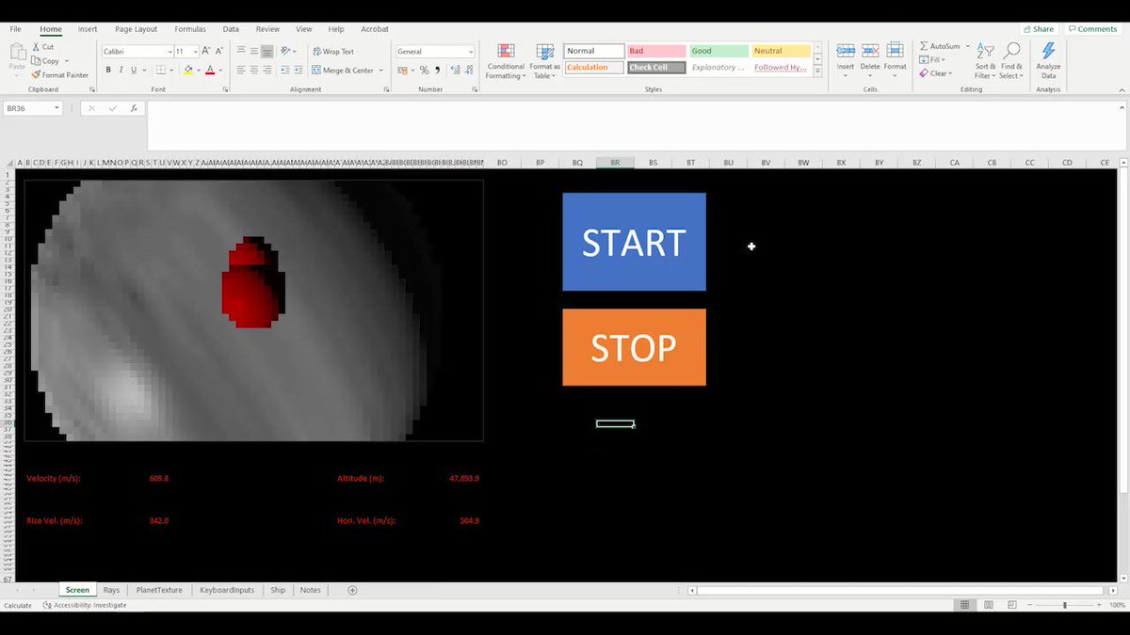The image size is (1130, 635).
Task: Toggle Italic formatting
Action: [121, 71]
